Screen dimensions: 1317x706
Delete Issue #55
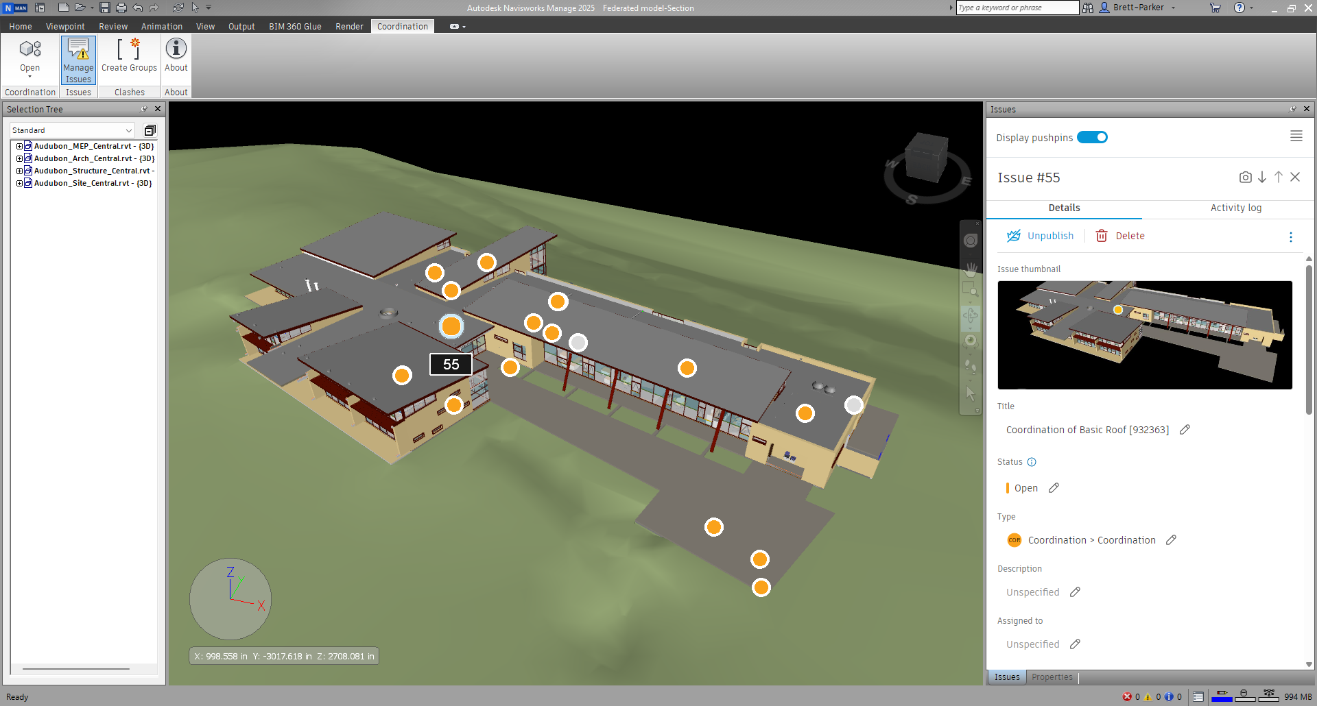pyautogui.click(x=1120, y=236)
